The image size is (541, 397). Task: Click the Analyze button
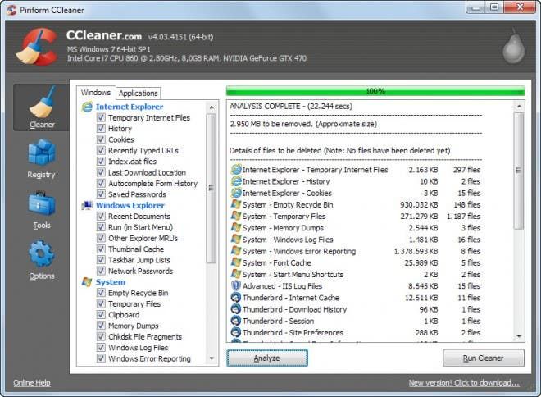[x=267, y=358]
